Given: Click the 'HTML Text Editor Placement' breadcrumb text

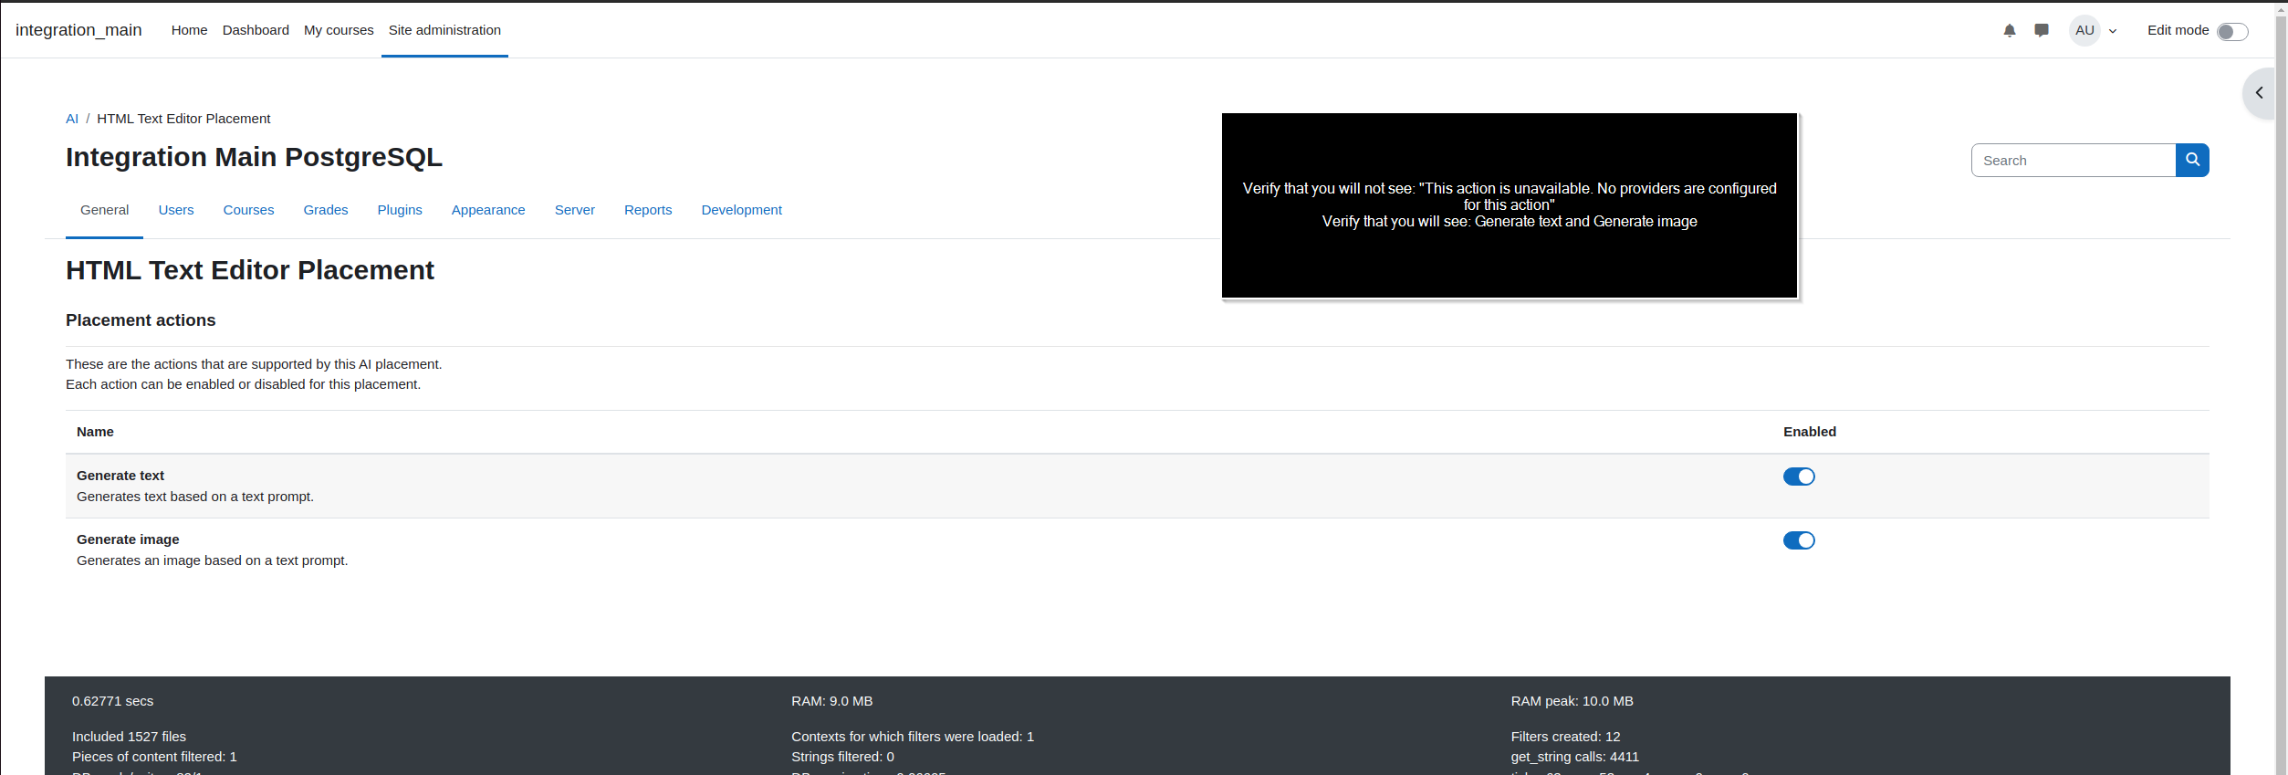Looking at the screenshot, I should (183, 119).
